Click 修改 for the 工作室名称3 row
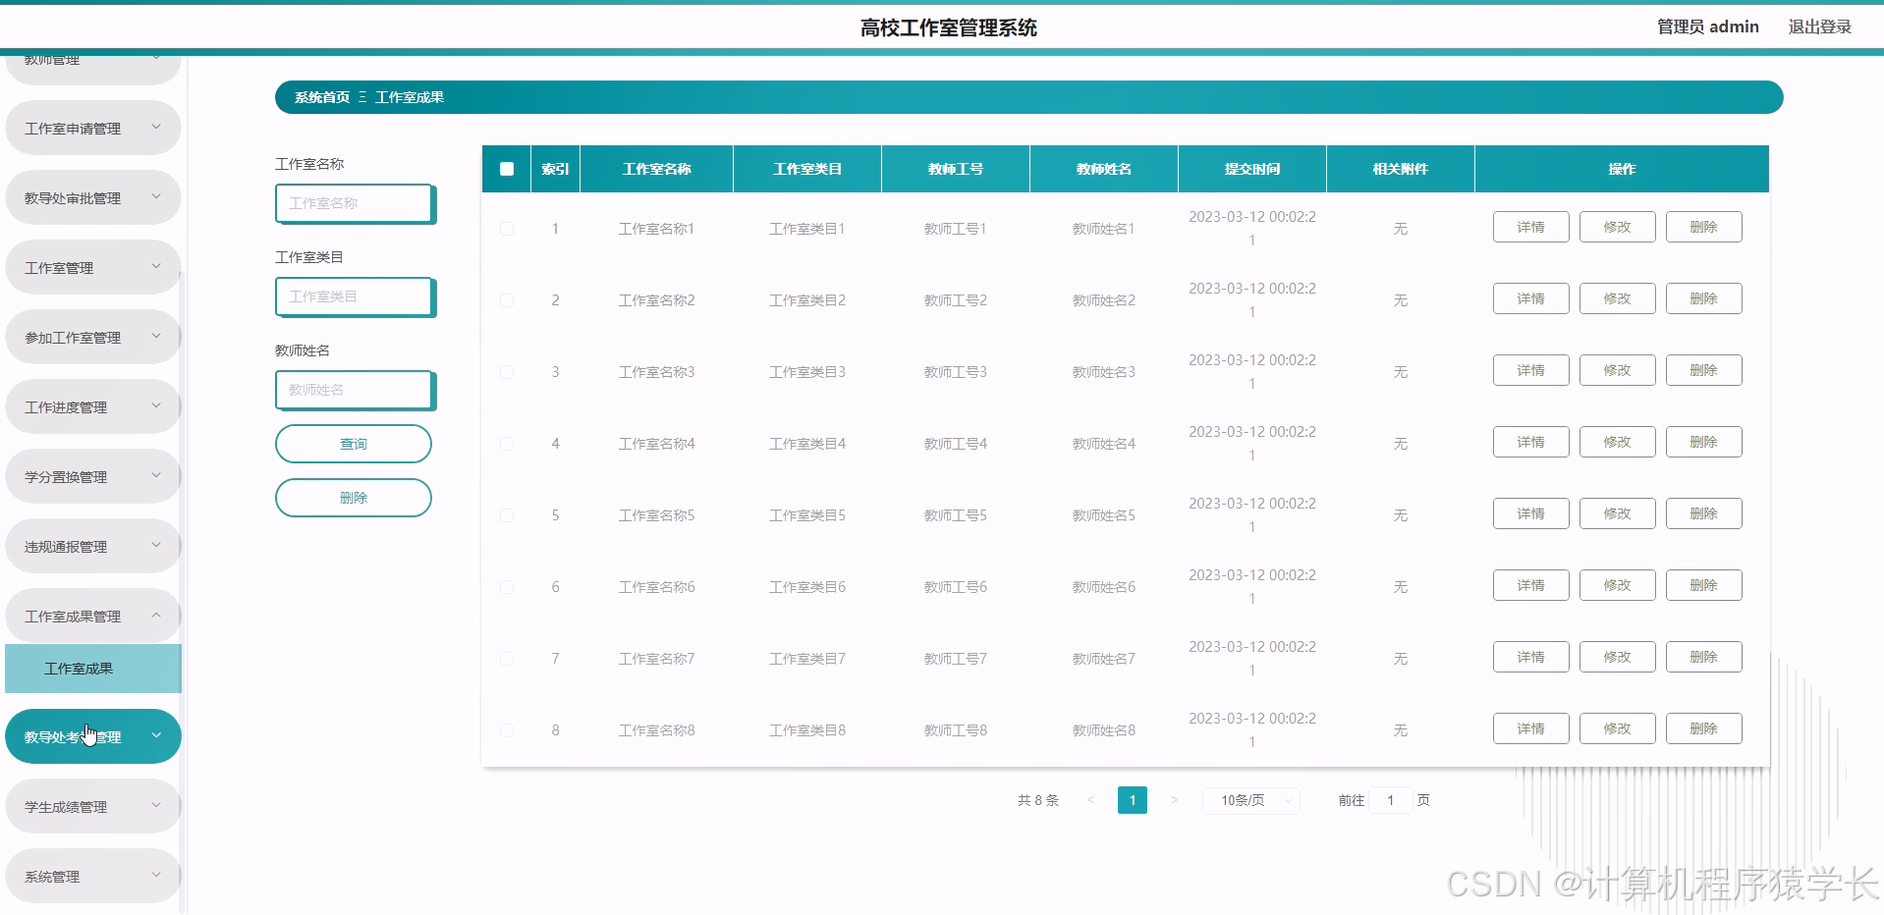Screen dimensions: 1884x915 (1616, 370)
